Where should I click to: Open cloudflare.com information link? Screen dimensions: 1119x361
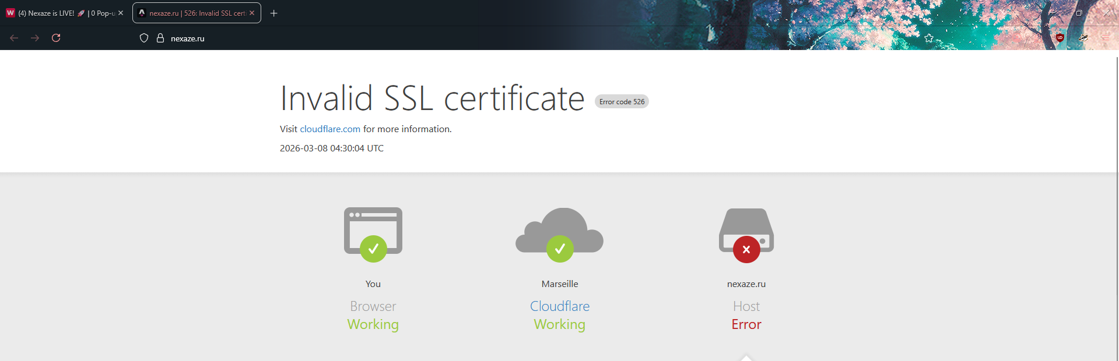coord(330,129)
